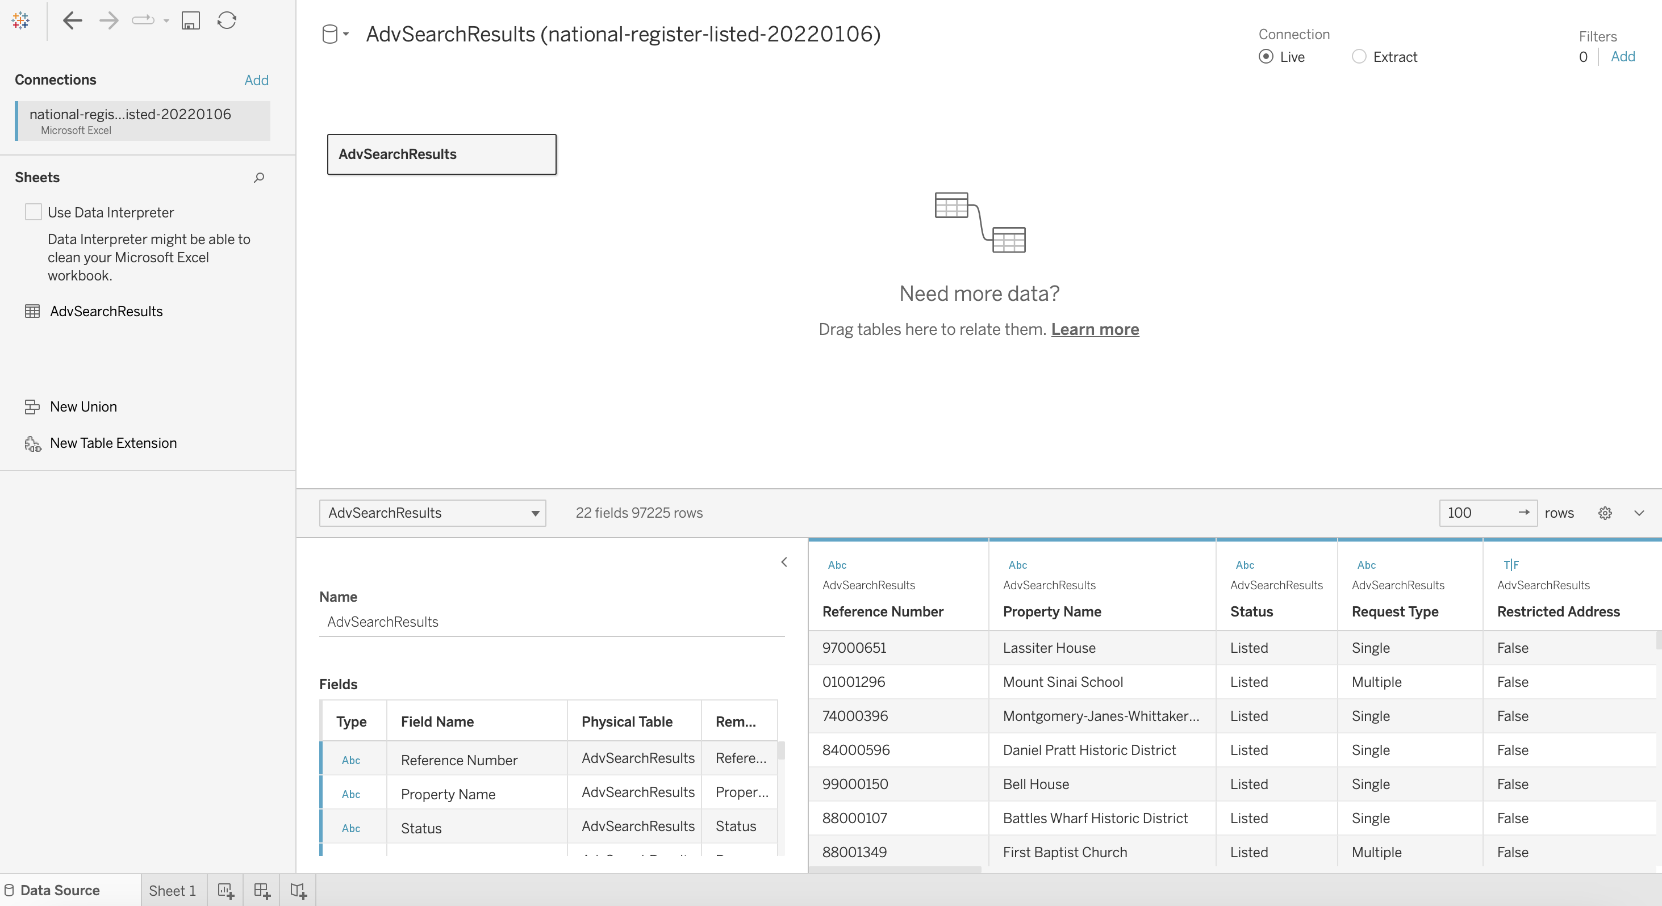Screen dimensions: 1662x906
Task: Open data grid settings gear
Action: tap(1605, 513)
